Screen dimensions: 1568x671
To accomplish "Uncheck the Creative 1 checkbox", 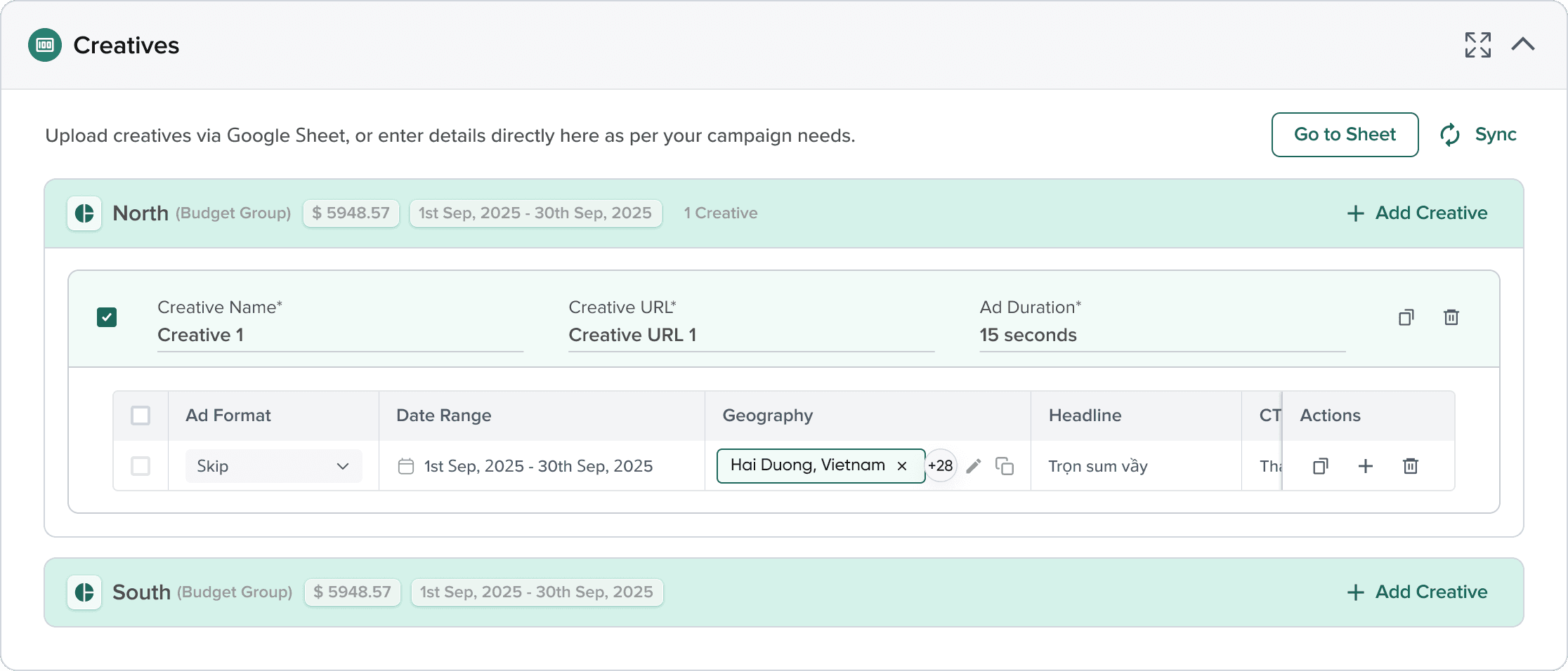I will pyautogui.click(x=107, y=317).
